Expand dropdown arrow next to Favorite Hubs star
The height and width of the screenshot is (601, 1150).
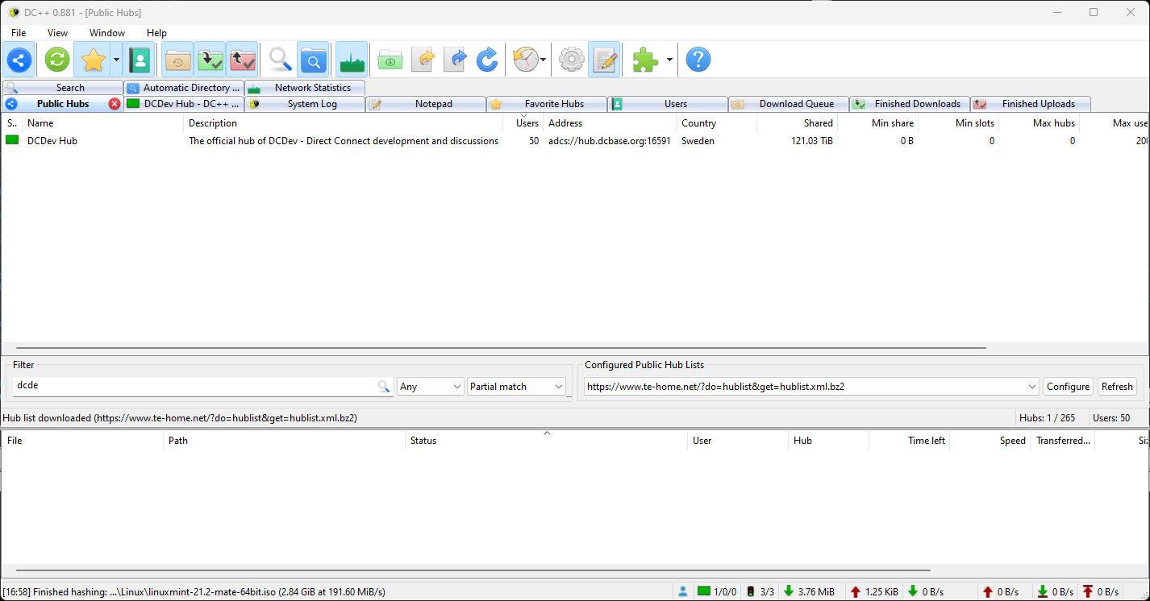[x=116, y=60]
